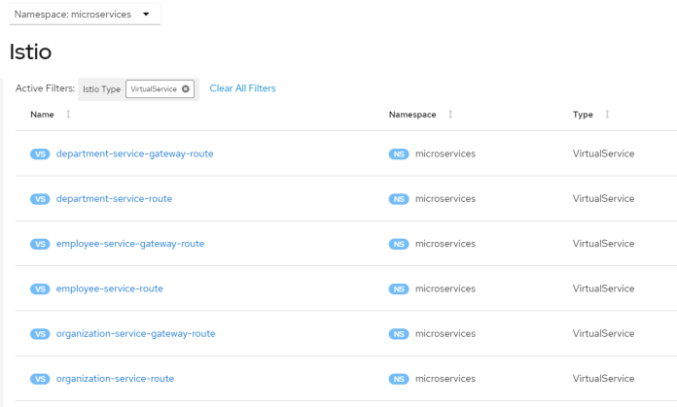Viewport: 677px width, 407px height.
Task: Click the Active Filters label
Action: (x=45, y=88)
